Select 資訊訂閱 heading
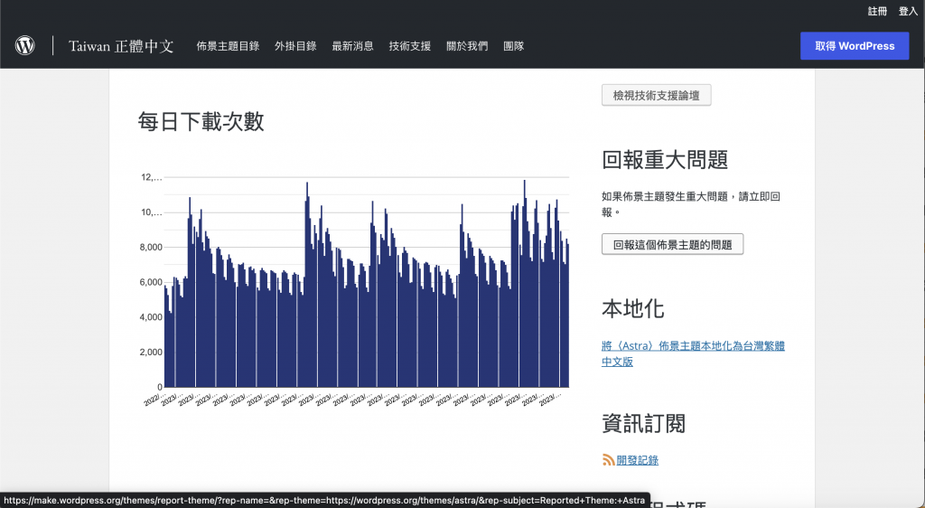925x508 pixels. (x=643, y=424)
